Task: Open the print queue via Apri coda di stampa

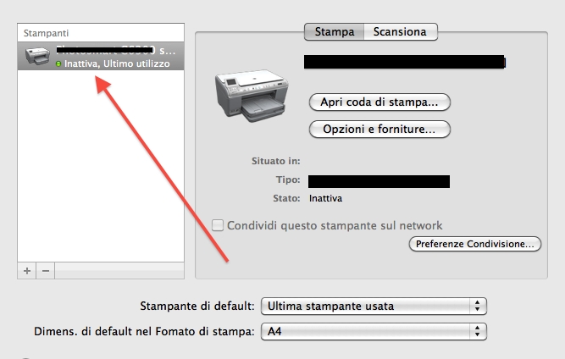Action: pyautogui.click(x=379, y=102)
